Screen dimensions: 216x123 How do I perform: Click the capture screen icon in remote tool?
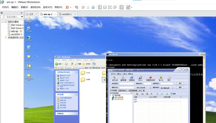123,79
